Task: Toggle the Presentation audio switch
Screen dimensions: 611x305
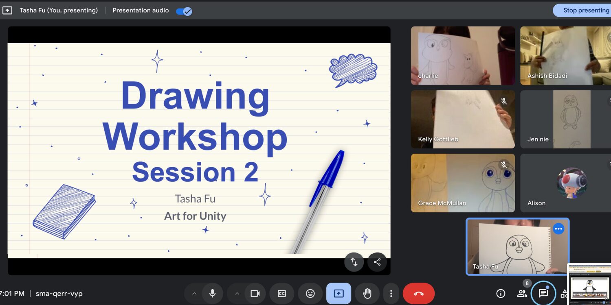Action: pos(184,11)
